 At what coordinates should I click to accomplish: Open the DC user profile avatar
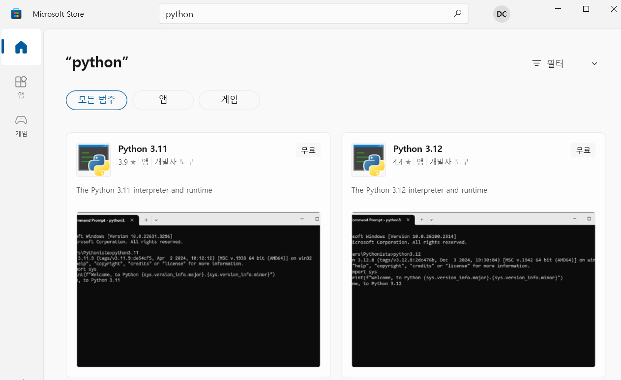coord(502,14)
